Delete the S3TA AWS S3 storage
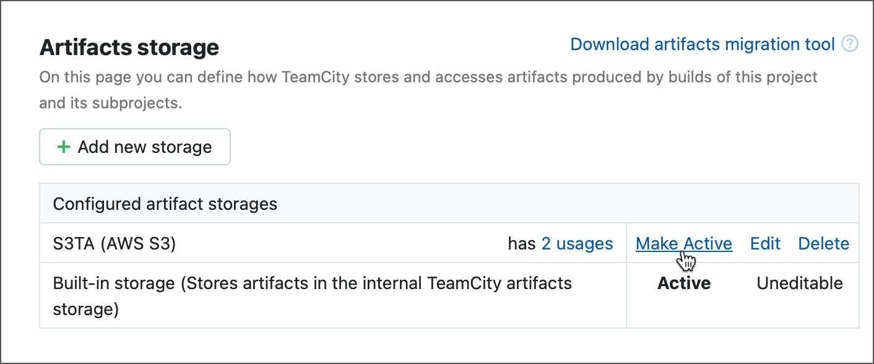This screenshot has height=364, width=874. point(823,243)
